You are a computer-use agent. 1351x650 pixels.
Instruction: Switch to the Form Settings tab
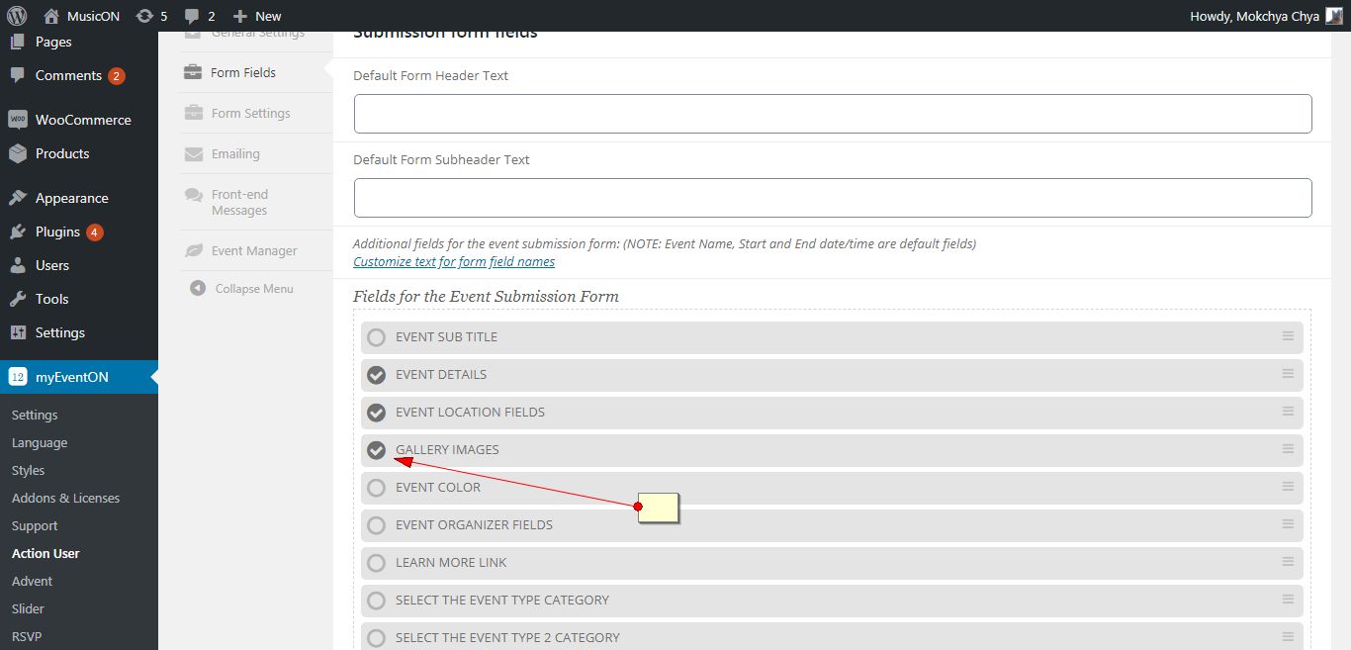coord(250,113)
